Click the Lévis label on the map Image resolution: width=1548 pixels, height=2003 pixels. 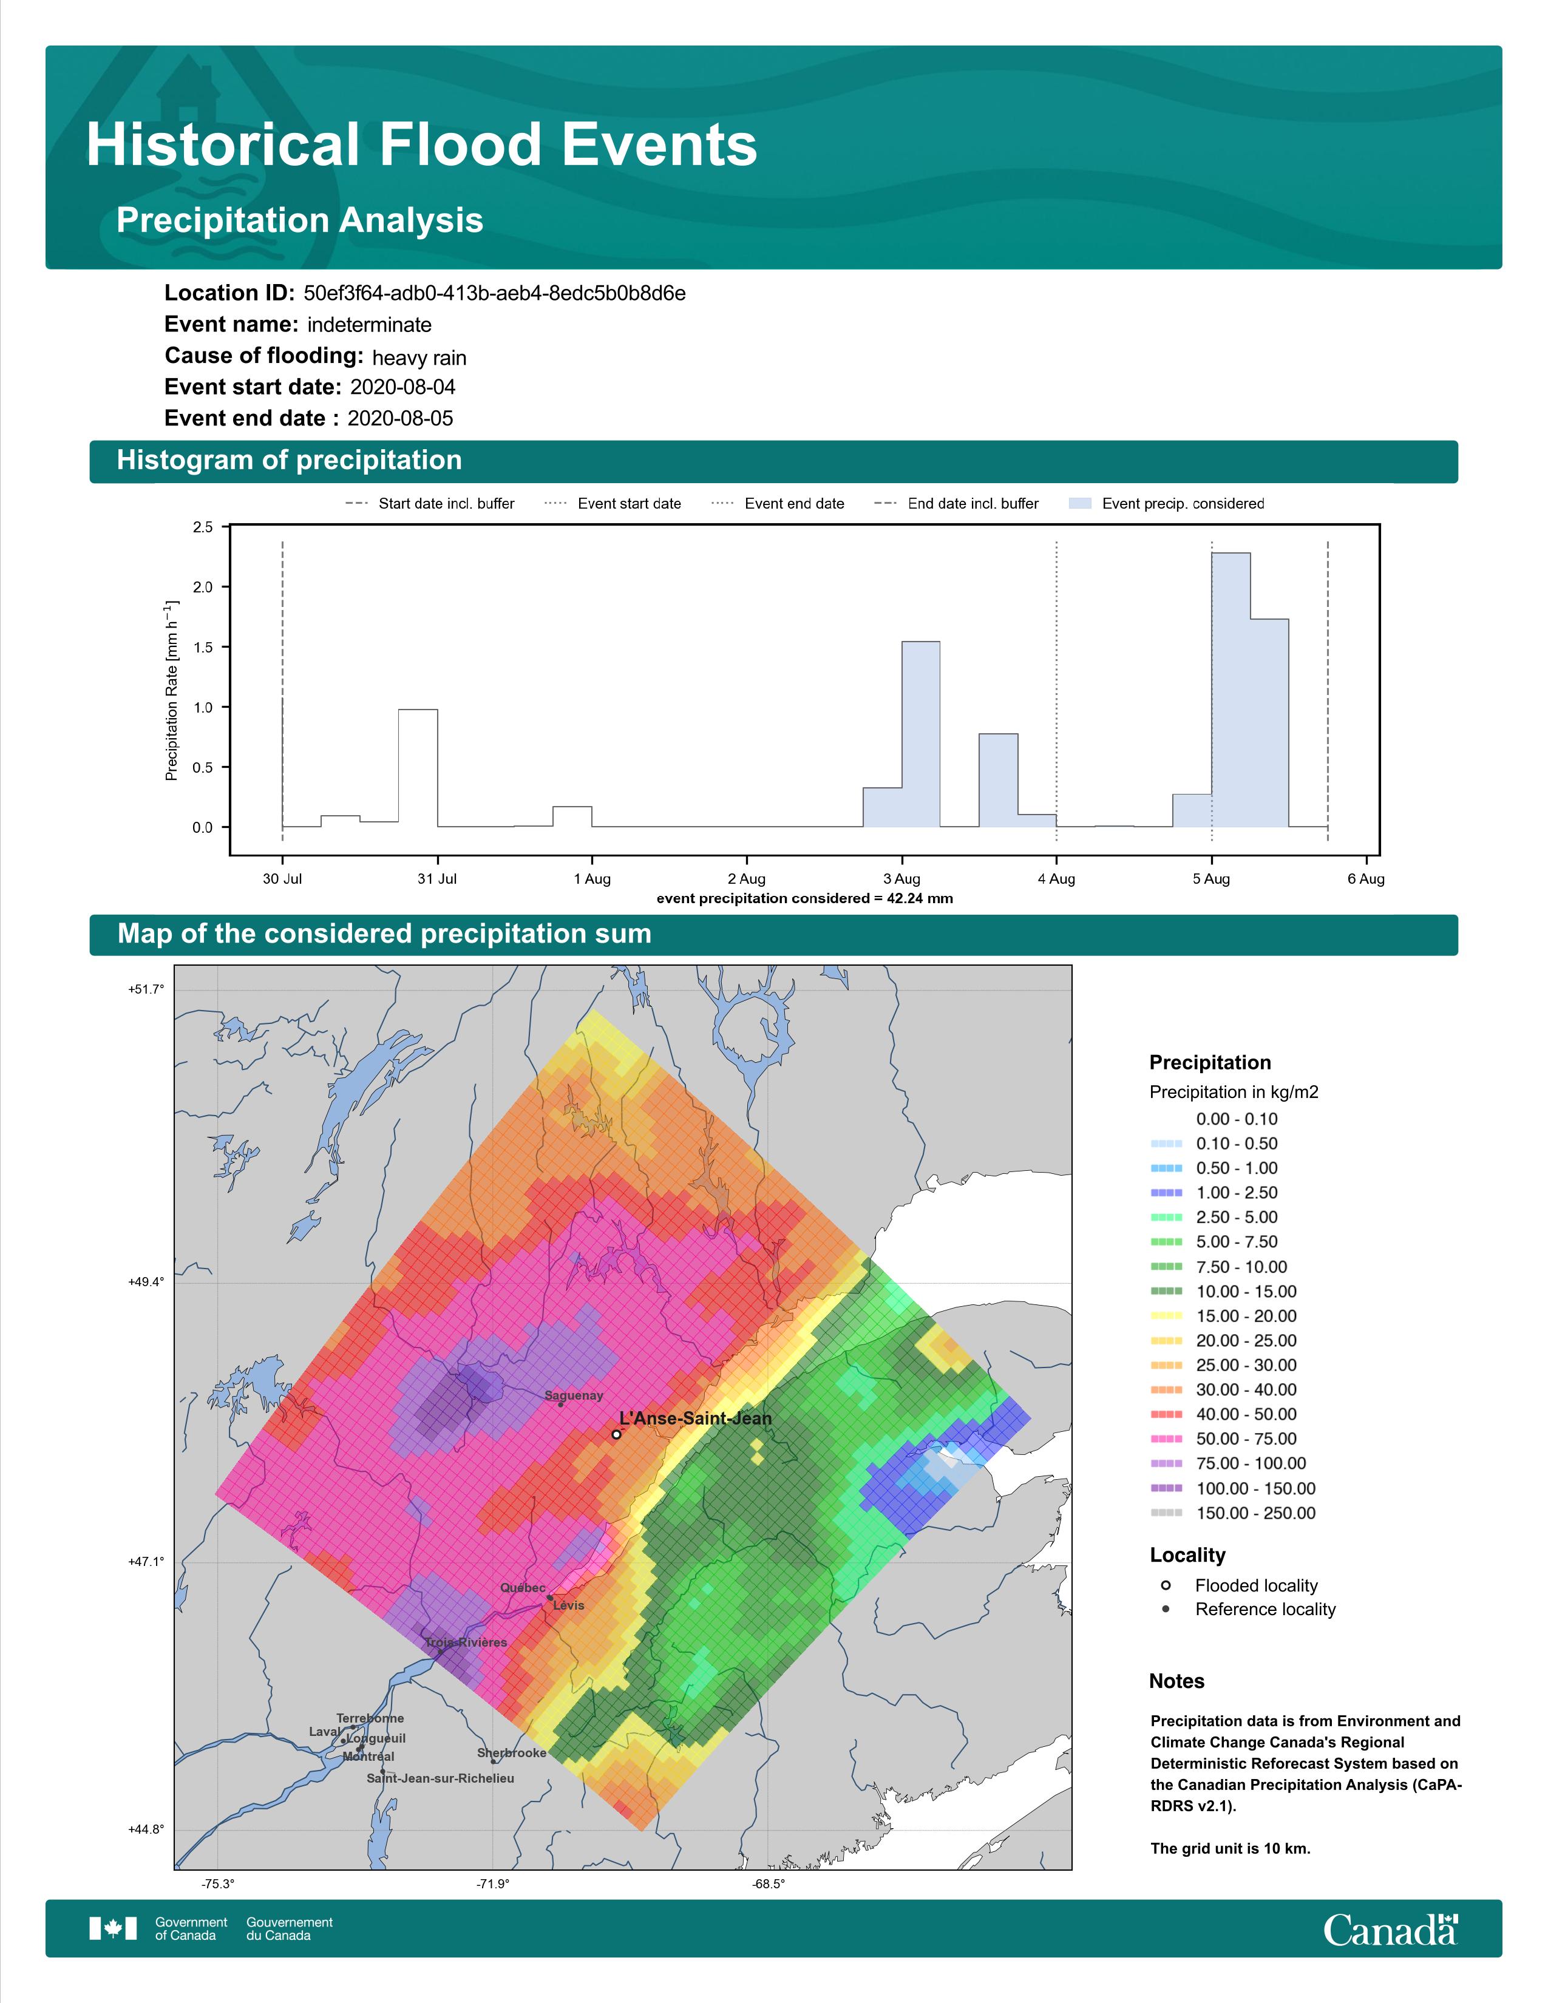click(x=569, y=1605)
